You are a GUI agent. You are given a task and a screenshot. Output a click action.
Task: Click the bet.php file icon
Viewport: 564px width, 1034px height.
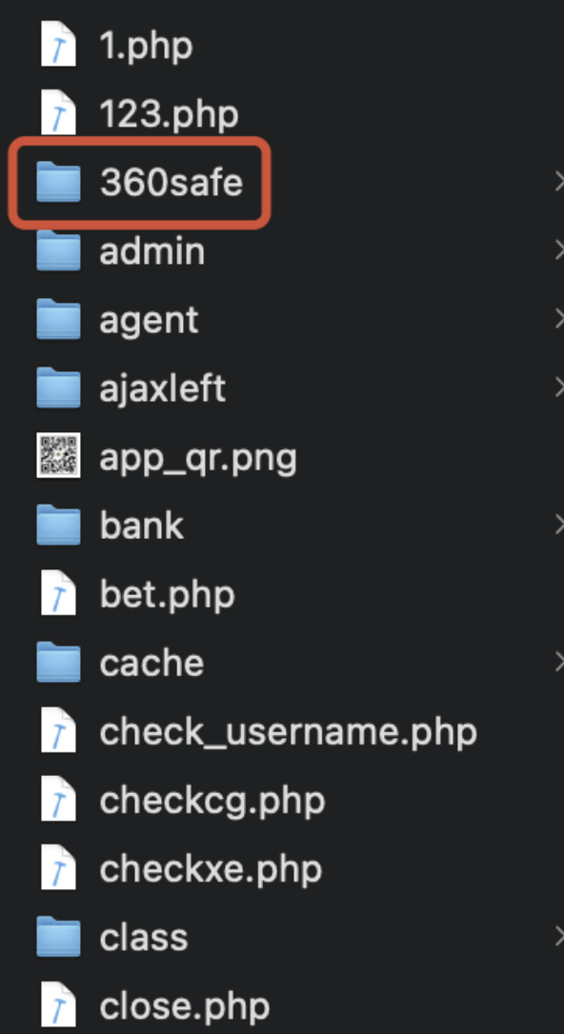pyautogui.click(x=58, y=593)
